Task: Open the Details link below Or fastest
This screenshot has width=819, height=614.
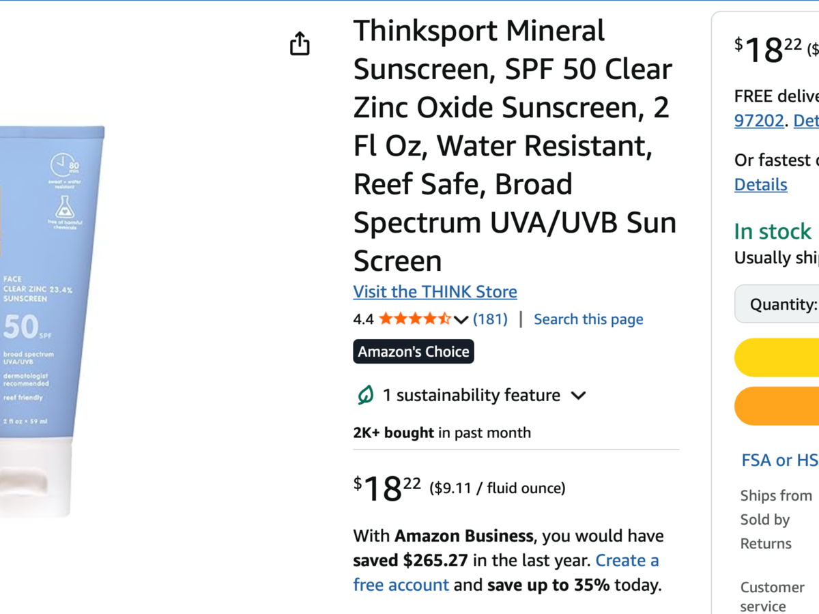Action: [760, 185]
